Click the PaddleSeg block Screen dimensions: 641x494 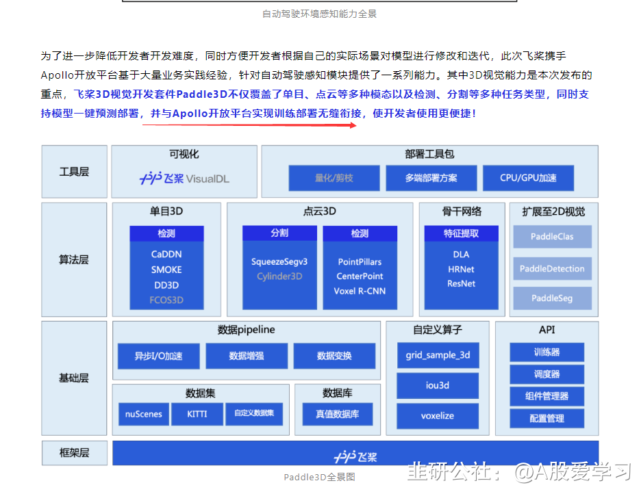pyautogui.click(x=552, y=298)
